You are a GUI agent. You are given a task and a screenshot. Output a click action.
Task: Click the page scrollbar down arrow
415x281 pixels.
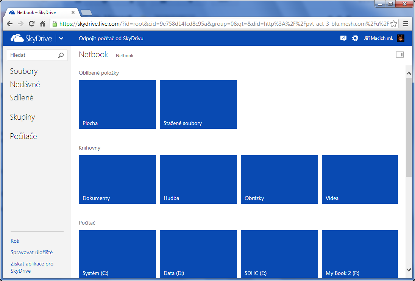click(x=409, y=270)
